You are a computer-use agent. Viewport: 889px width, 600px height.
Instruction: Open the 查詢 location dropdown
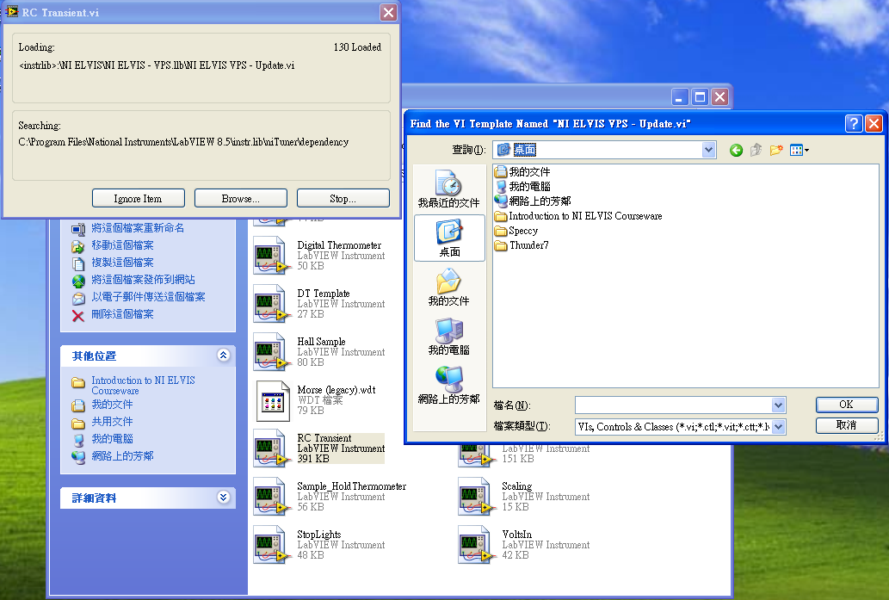tap(709, 150)
